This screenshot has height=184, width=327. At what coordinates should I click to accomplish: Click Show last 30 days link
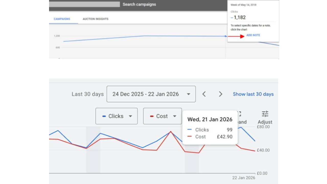pos(253,94)
